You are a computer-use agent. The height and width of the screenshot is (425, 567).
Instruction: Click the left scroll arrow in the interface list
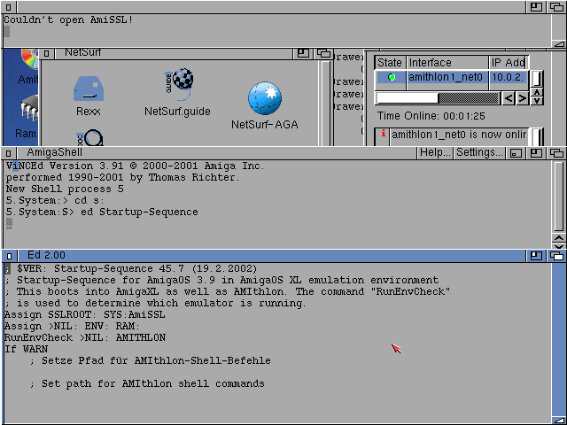[x=509, y=98]
